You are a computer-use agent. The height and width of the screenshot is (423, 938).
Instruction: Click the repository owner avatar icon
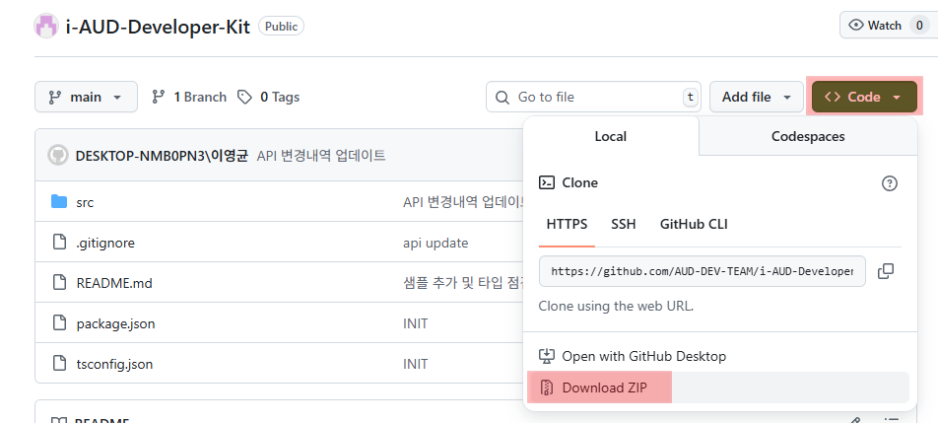click(x=46, y=27)
